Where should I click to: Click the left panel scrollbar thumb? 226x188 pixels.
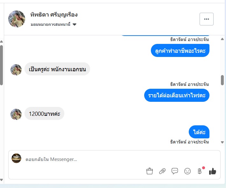point(2,65)
